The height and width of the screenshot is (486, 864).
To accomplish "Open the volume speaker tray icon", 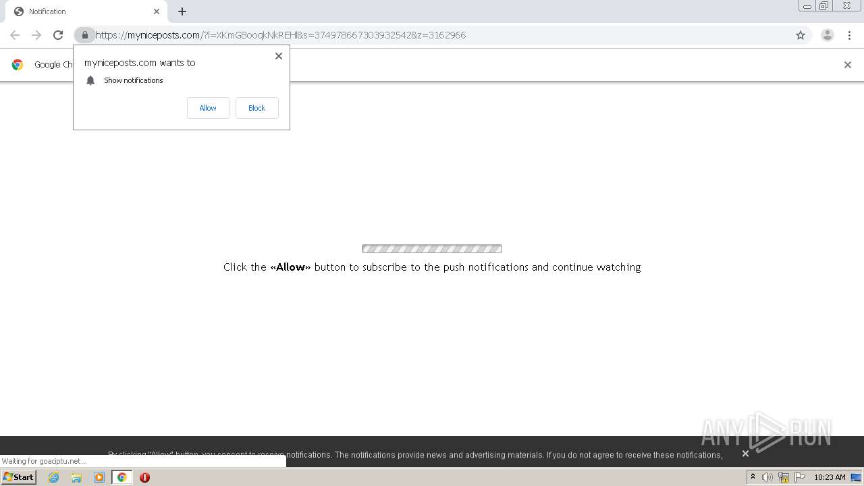I will coord(767,477).
